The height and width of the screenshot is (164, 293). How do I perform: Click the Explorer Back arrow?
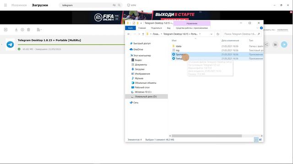point(129,34)
